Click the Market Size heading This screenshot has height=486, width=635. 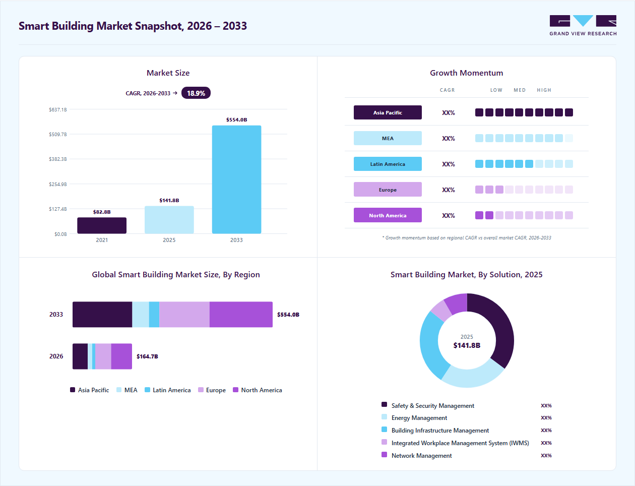(x=168, y=73)
